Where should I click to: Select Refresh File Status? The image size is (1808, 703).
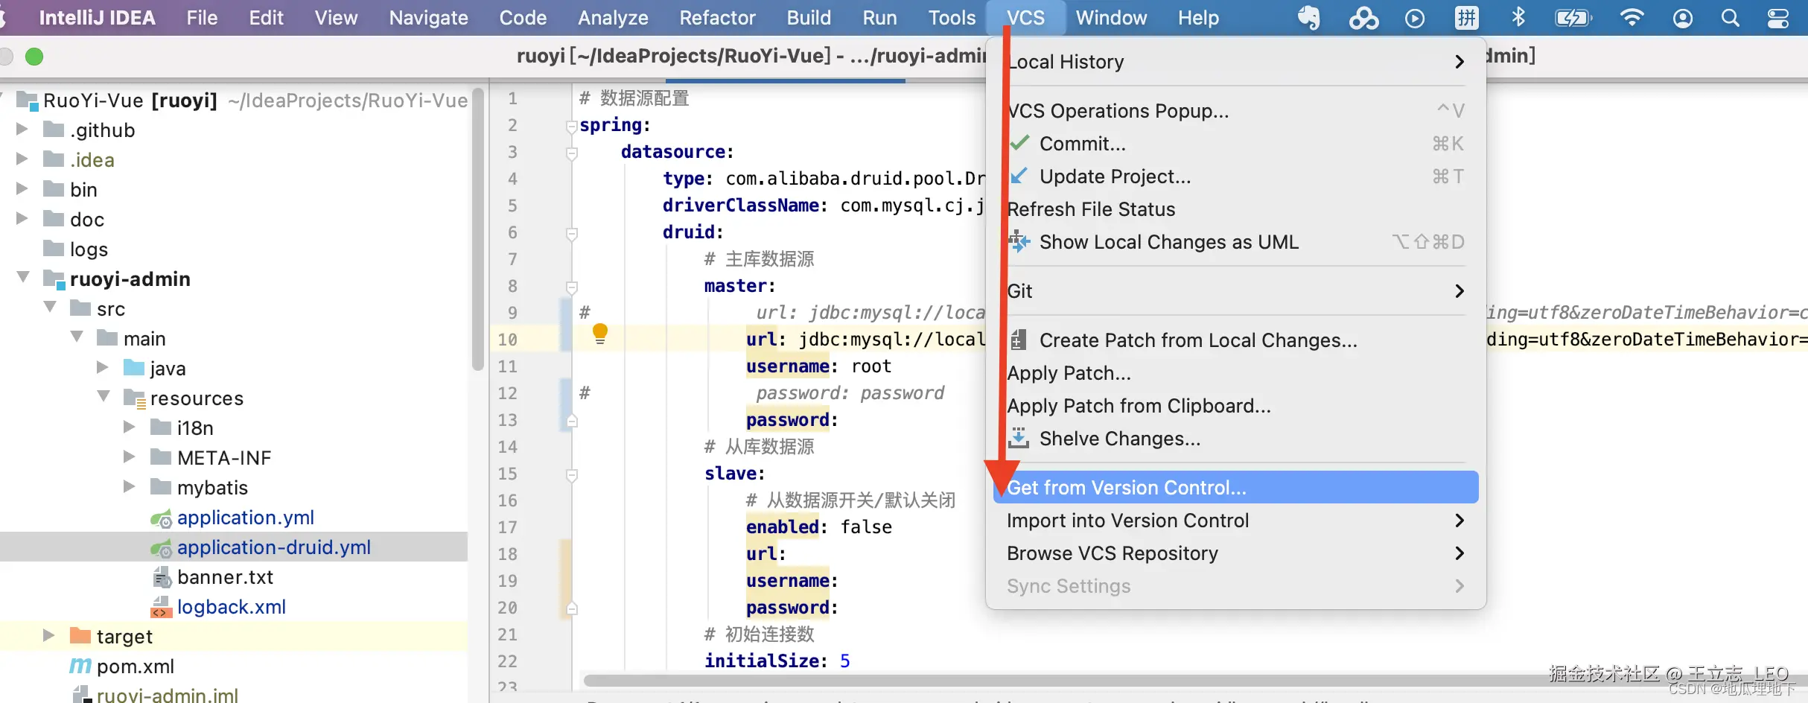[1236, 209]
